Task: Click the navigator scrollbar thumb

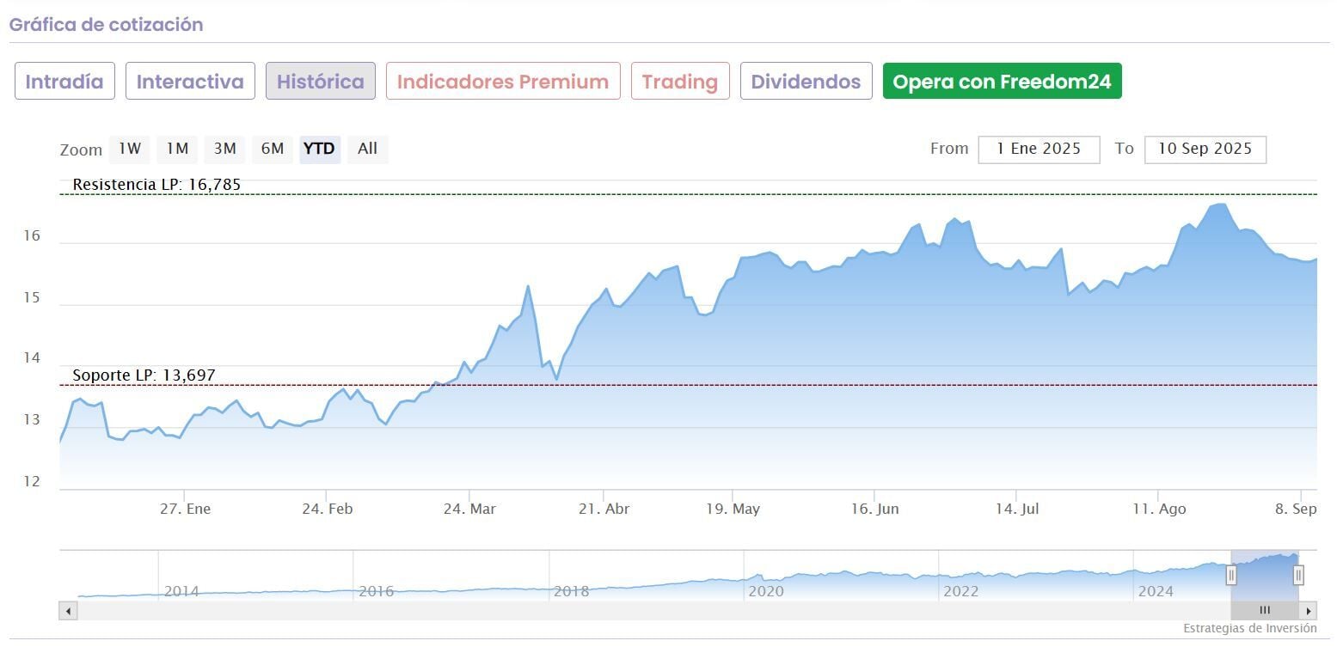Action: [x=1265, y=611]
